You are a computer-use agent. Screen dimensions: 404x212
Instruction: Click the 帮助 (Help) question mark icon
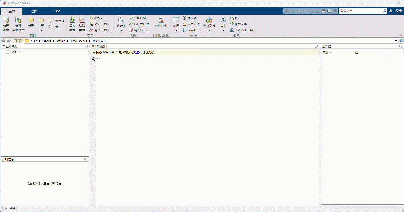click(x=223, y=20)
